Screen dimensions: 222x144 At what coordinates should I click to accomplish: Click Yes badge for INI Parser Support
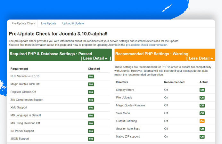coord(91,131)
